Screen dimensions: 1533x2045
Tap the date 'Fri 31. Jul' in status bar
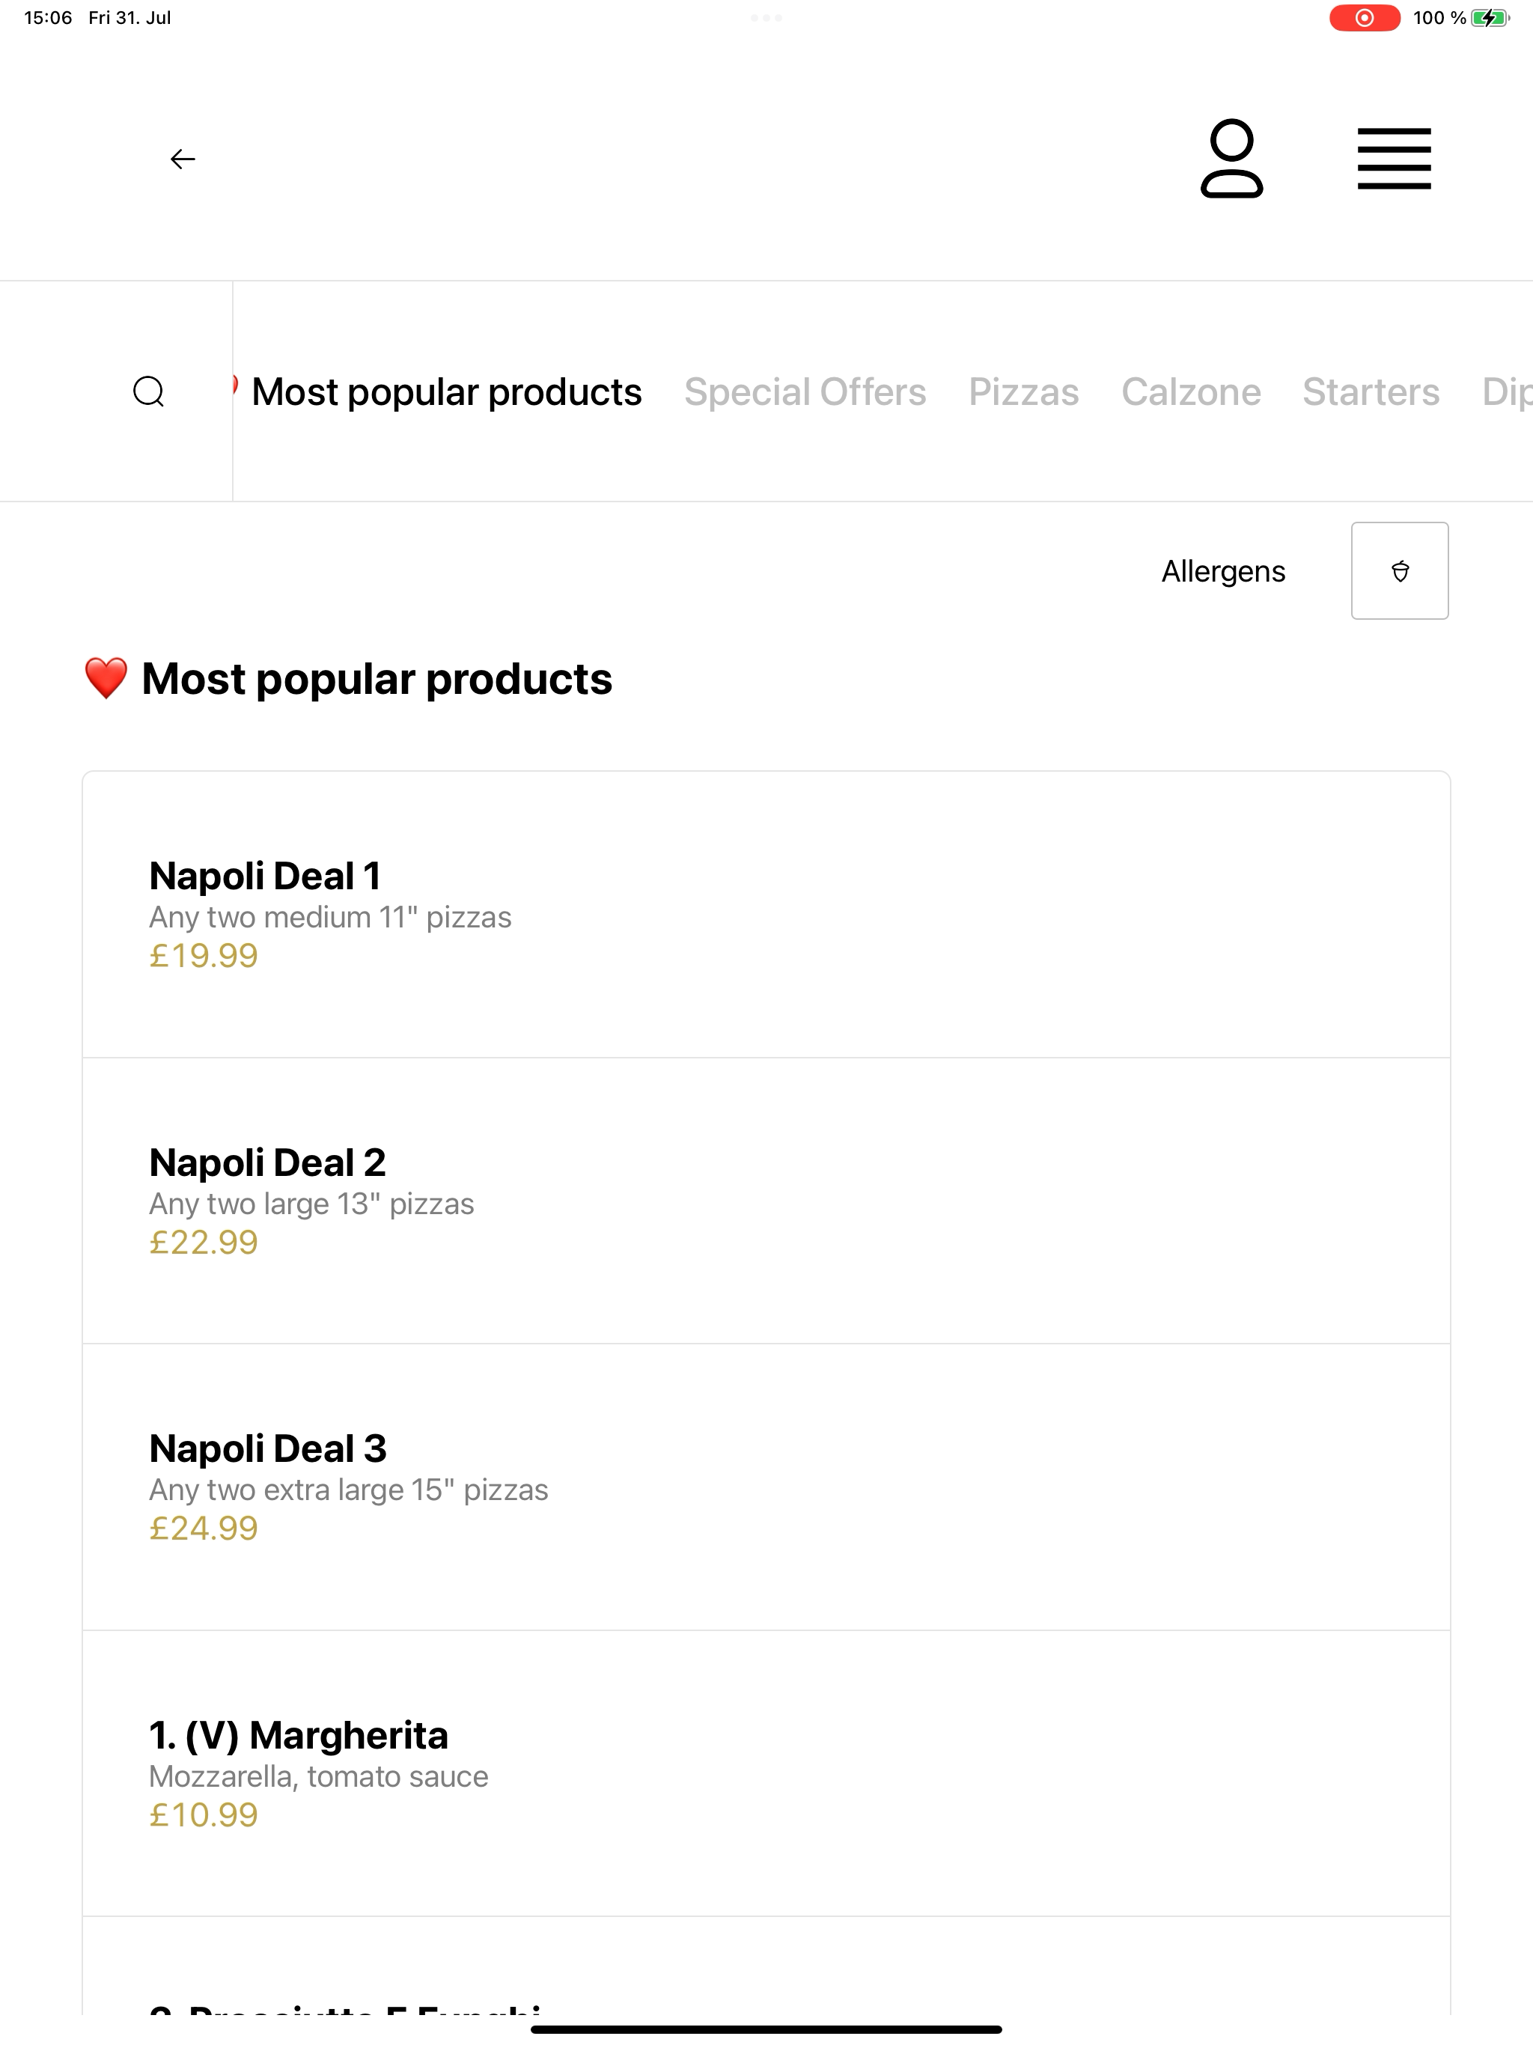point(129,17)
